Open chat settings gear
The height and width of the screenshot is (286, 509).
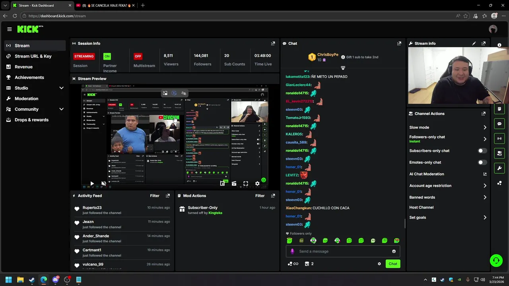point(379,264)
